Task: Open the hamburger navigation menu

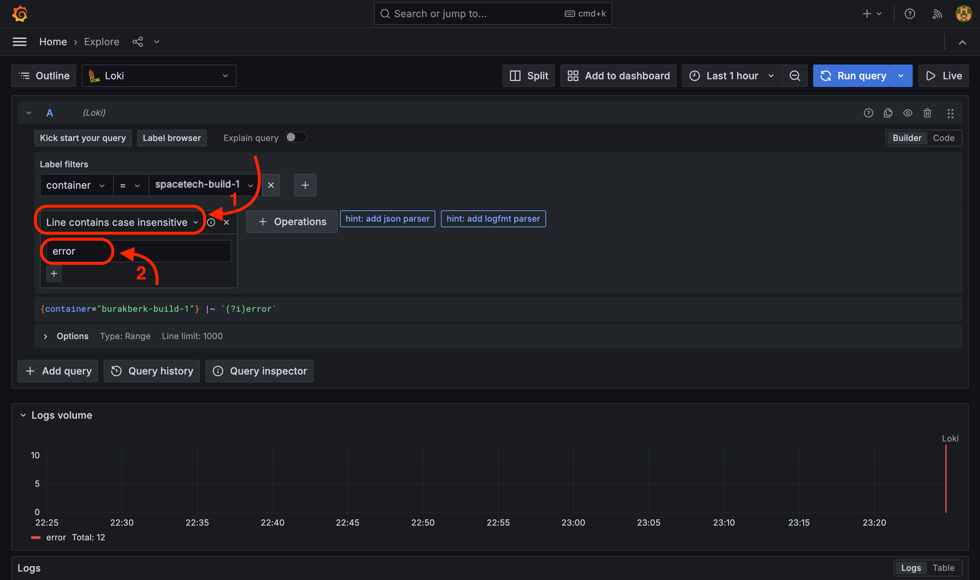Action: coord(20,42)
